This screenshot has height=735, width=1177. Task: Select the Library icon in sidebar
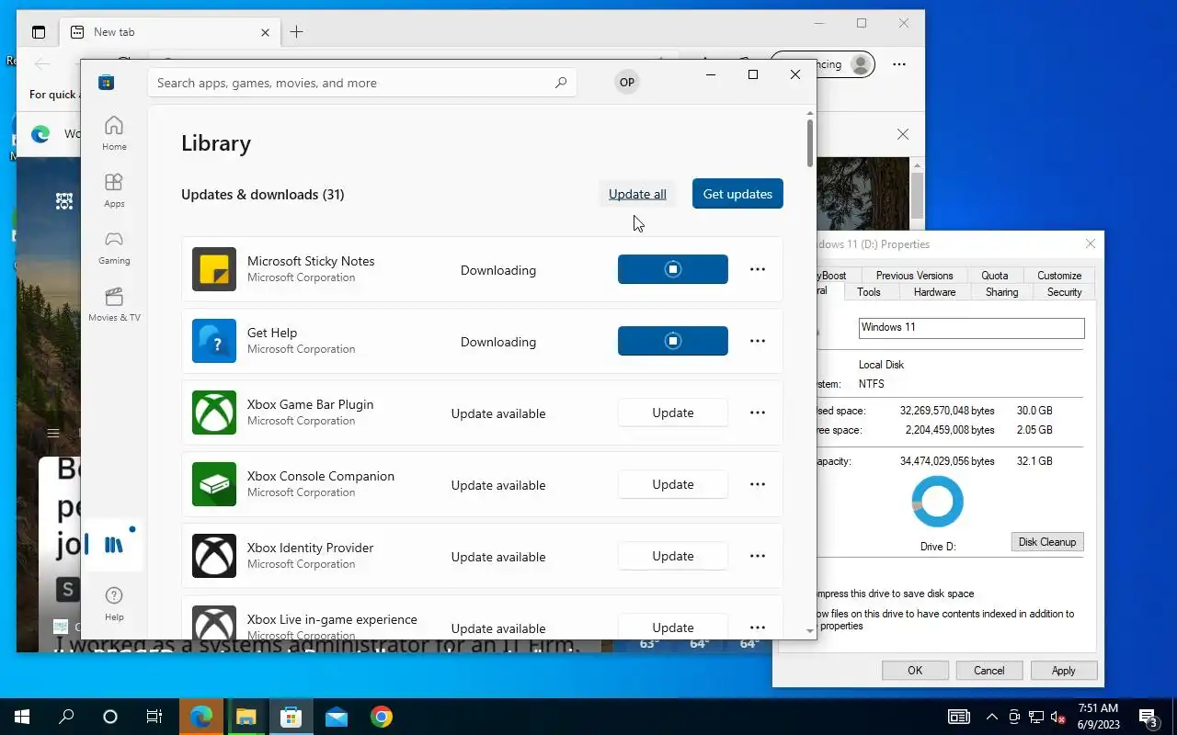coord(114,545)
